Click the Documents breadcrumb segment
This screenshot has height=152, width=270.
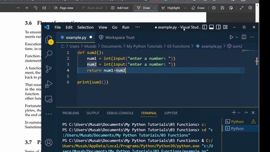coord(111,46)
